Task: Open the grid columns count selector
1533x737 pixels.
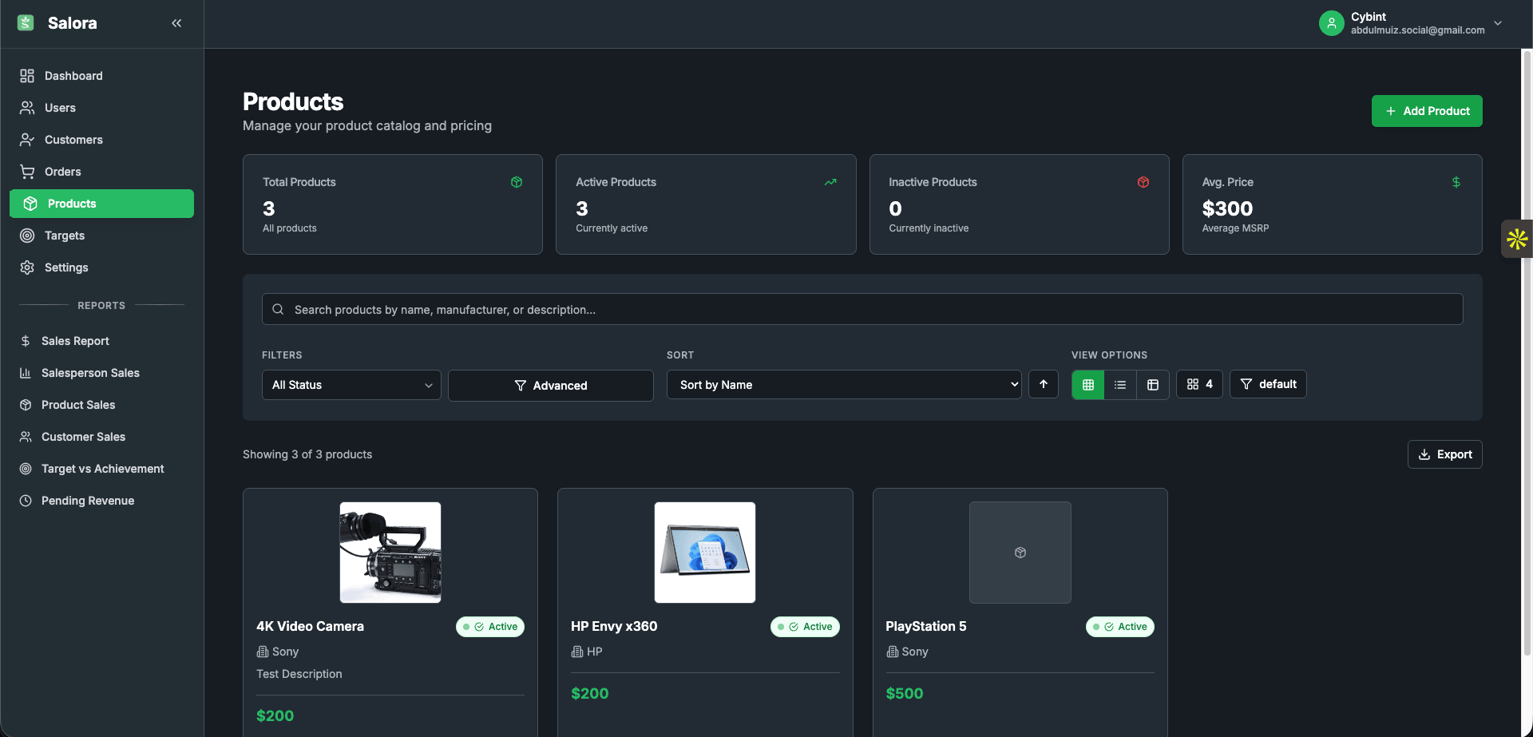Action: coord(1199,384)
